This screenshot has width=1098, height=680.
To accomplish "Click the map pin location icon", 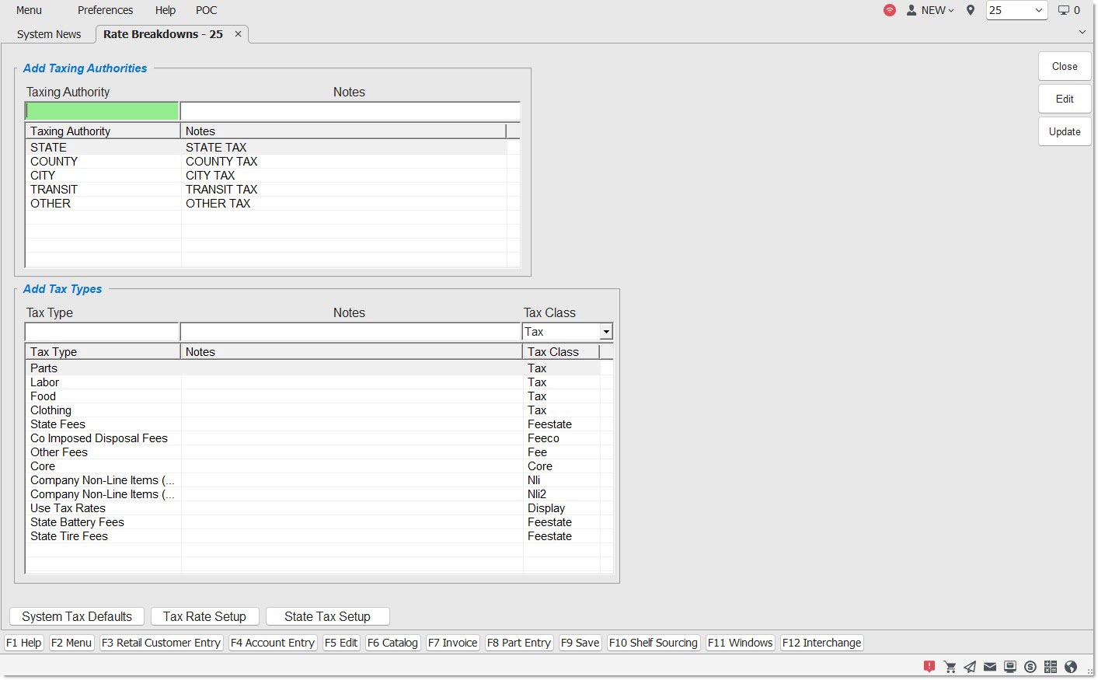I will 971,10.
